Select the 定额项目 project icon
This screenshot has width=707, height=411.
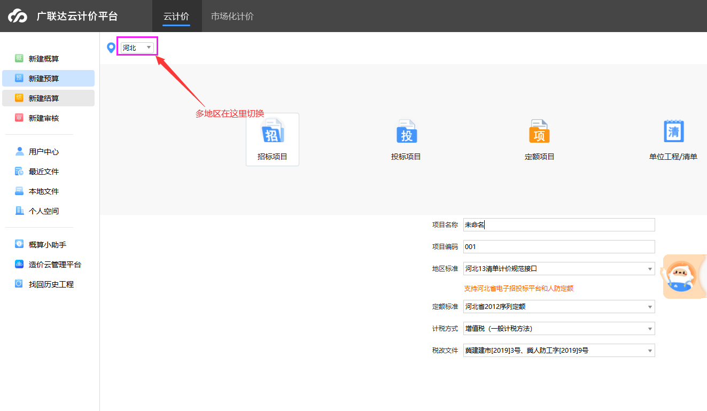coord(540,131)
